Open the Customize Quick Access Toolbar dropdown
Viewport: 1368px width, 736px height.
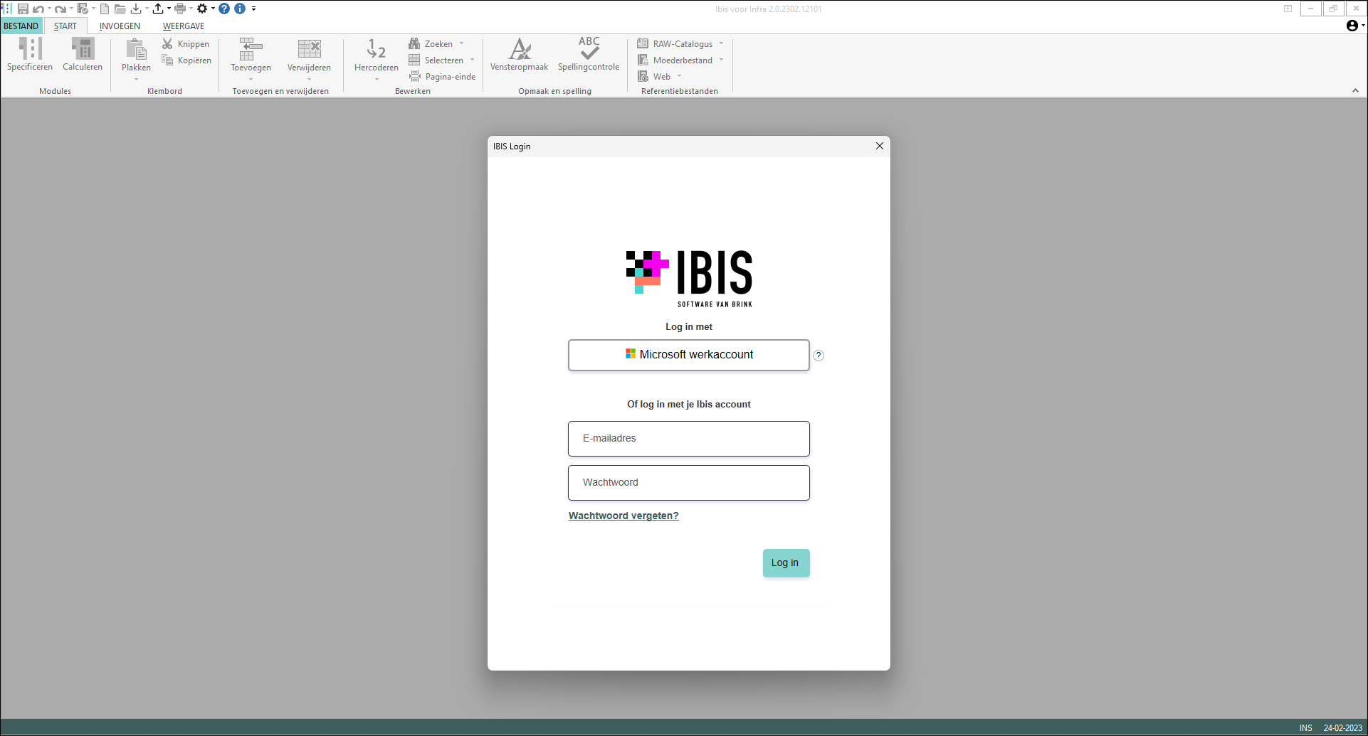(253, 9)
